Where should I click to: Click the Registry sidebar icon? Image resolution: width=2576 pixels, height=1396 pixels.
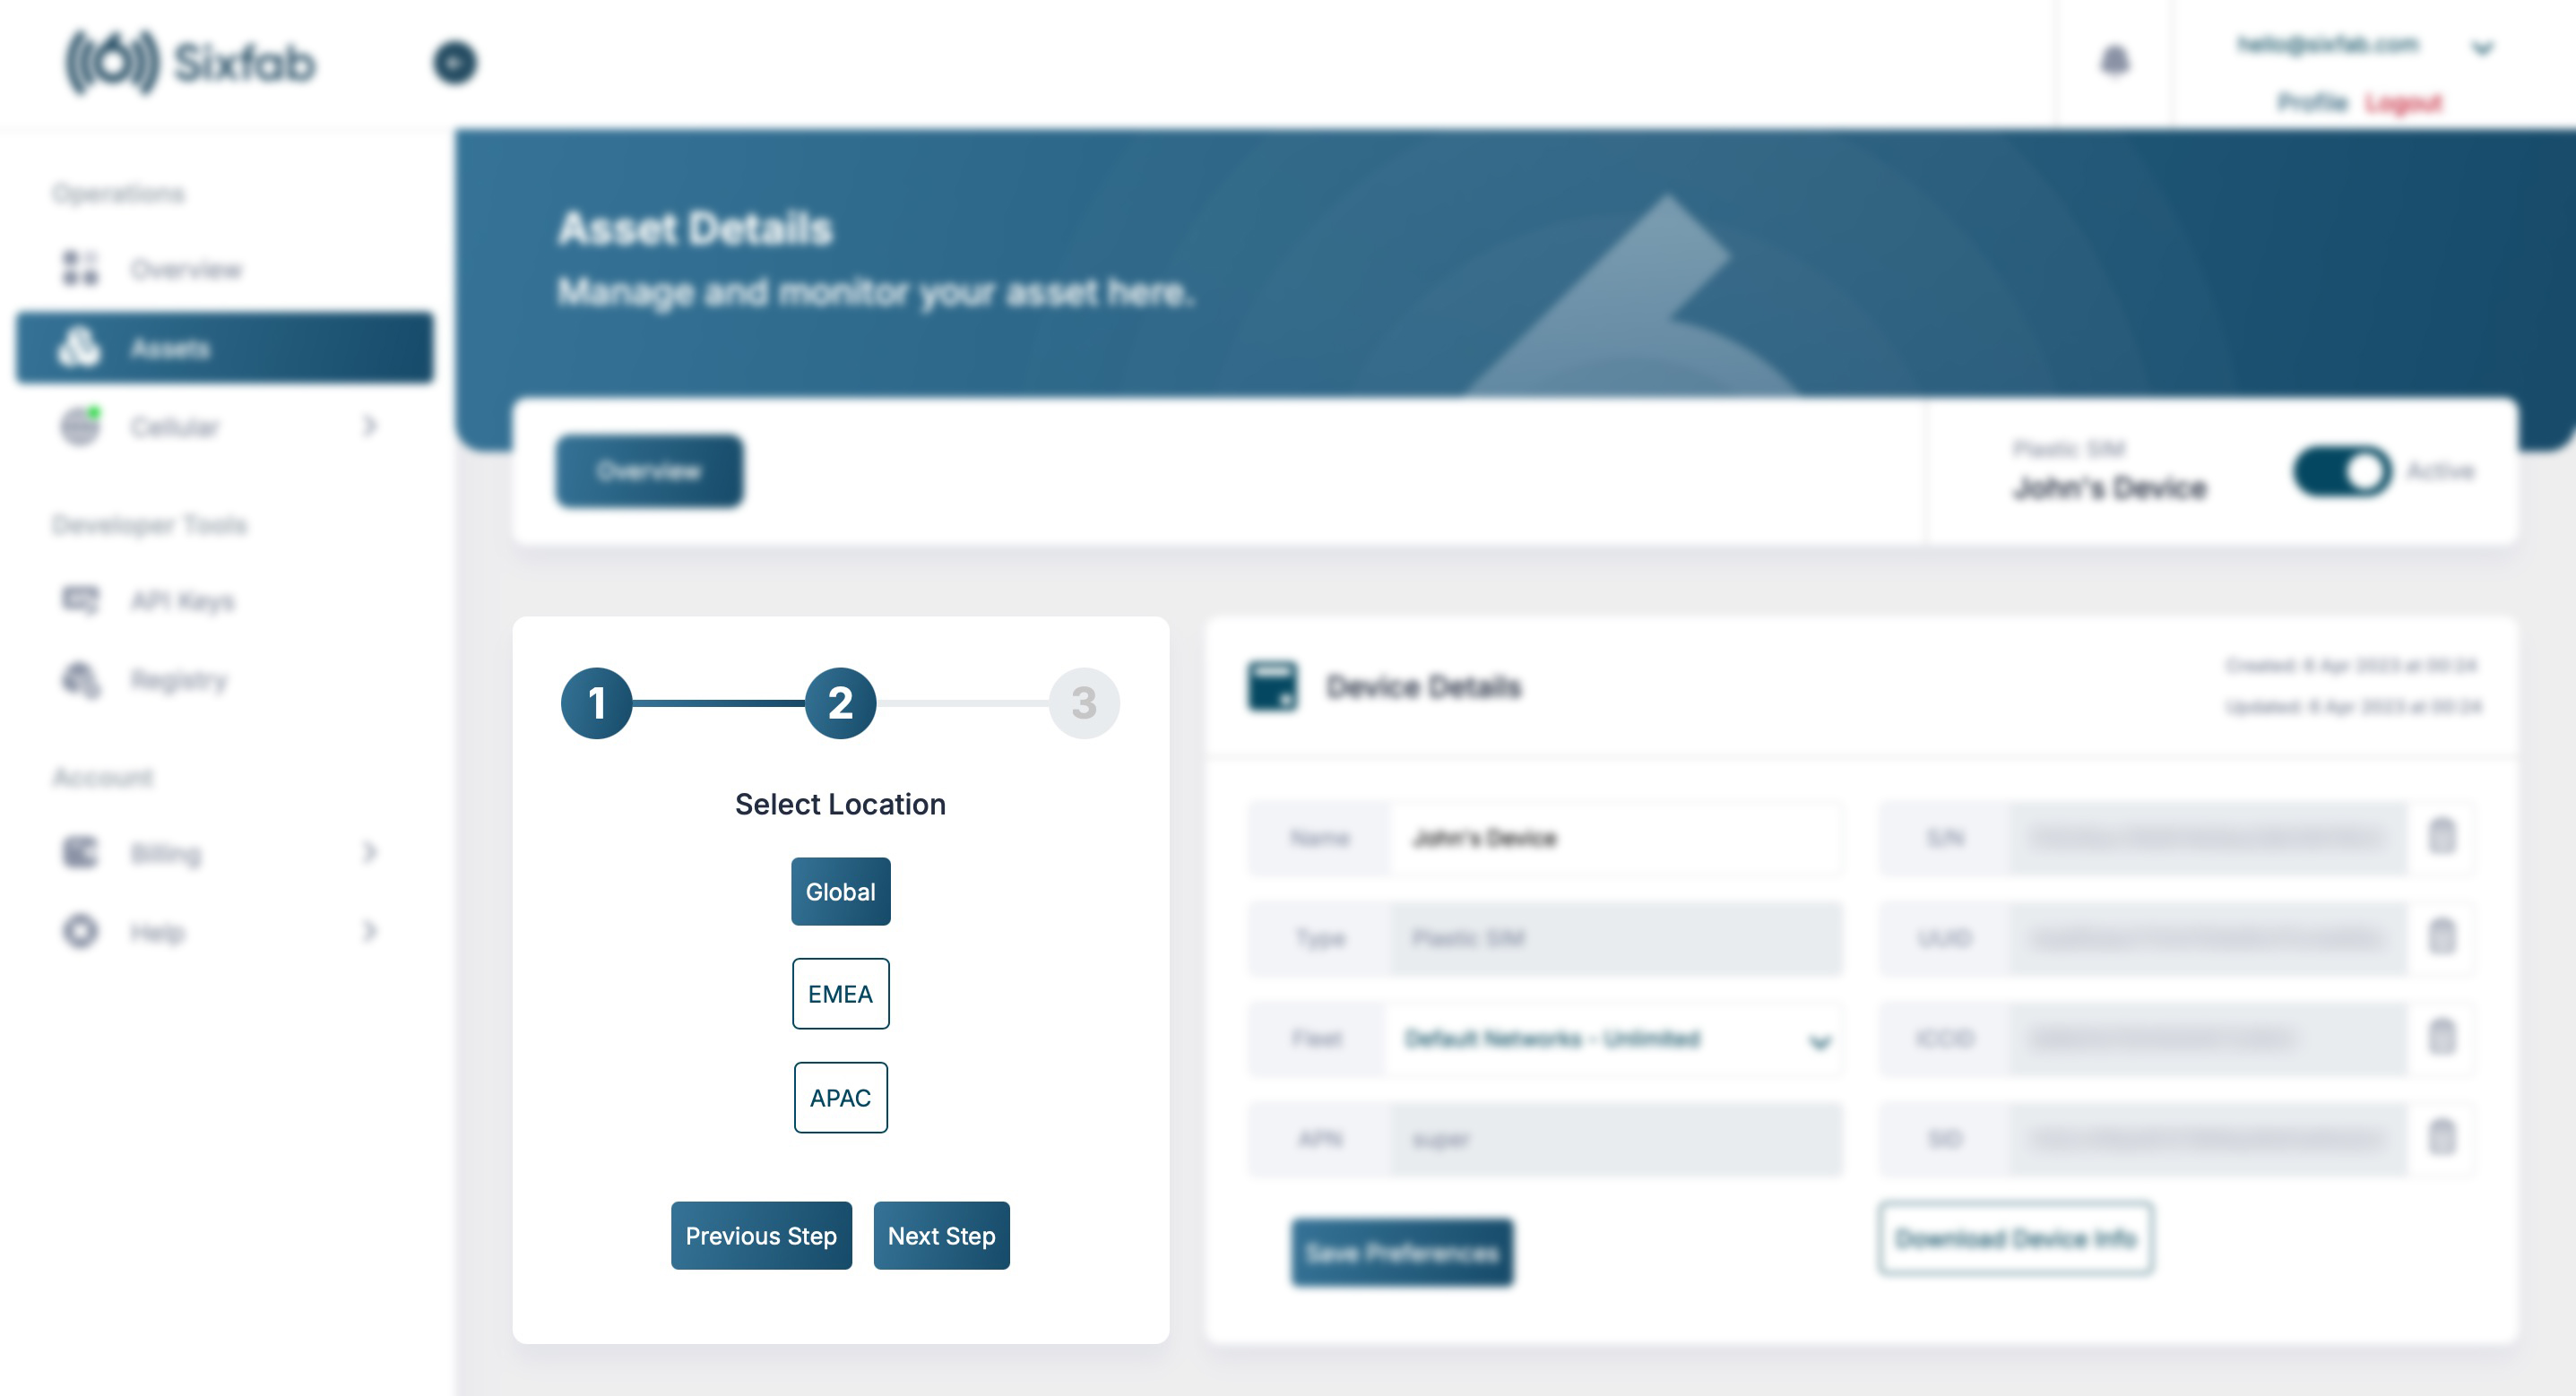81,677
